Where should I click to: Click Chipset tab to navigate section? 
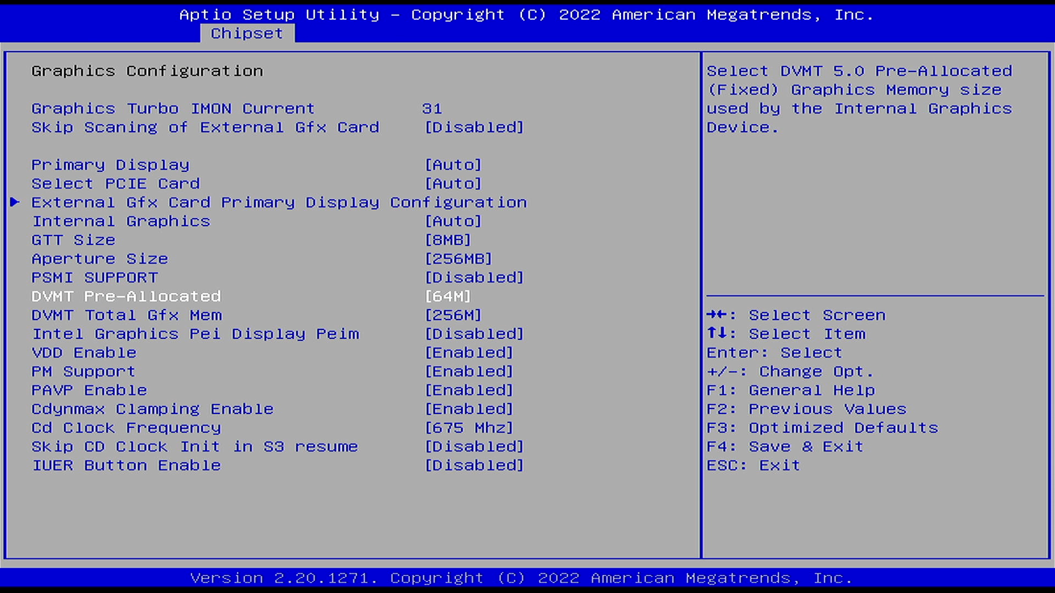click(x=245, y=33)
